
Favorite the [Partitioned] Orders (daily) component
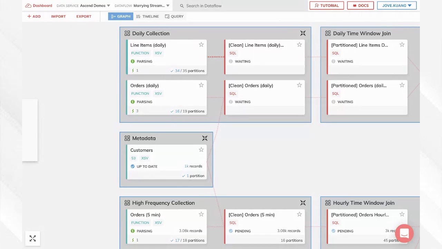[x=402, y=85]
